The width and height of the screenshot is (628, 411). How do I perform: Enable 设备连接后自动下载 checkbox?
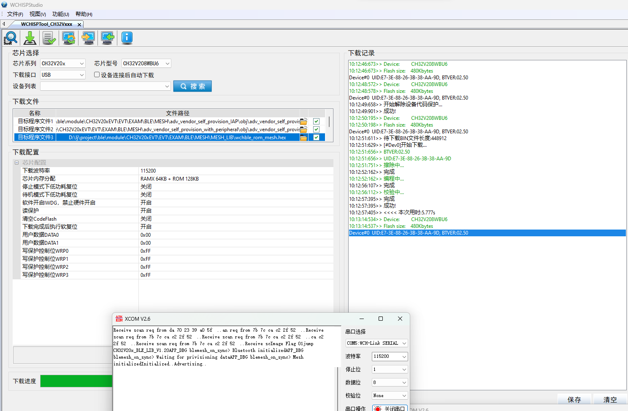point(97,75)
